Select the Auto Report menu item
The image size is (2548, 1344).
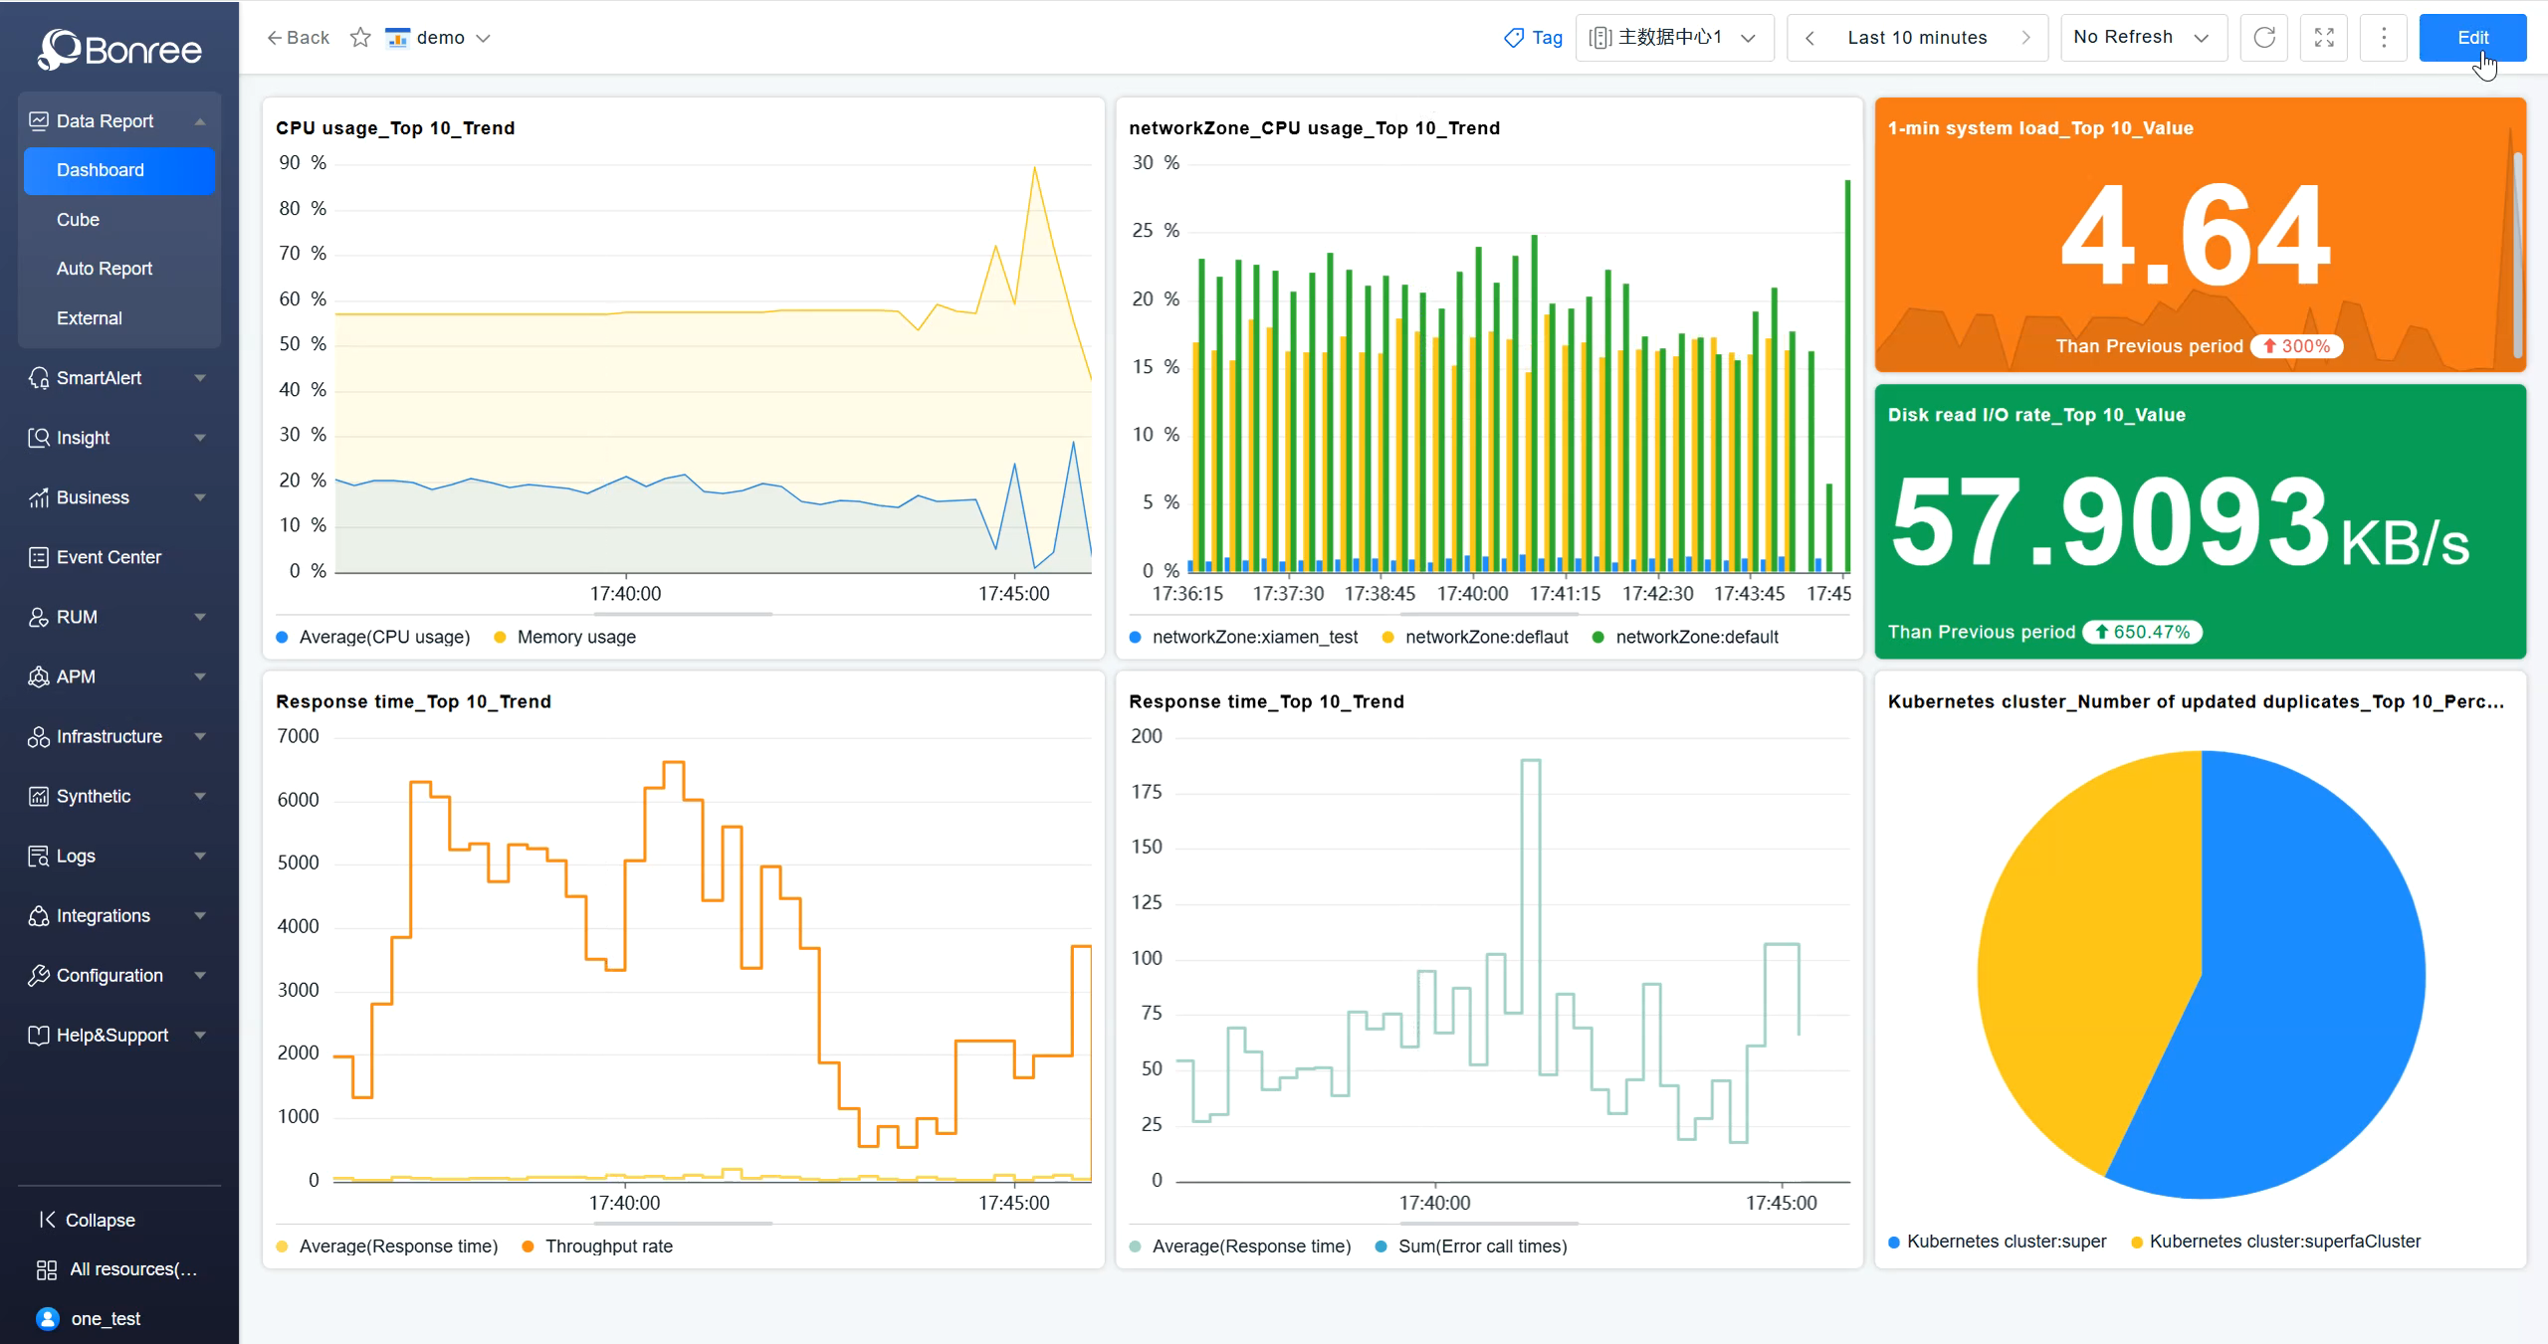104,269
